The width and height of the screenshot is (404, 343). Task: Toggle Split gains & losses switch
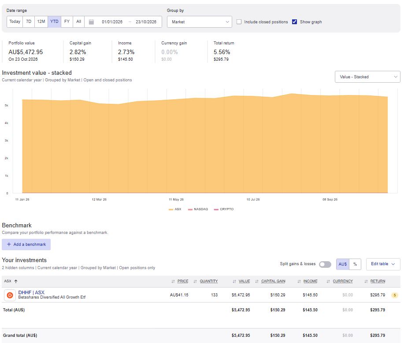click(x=325, y=264)
